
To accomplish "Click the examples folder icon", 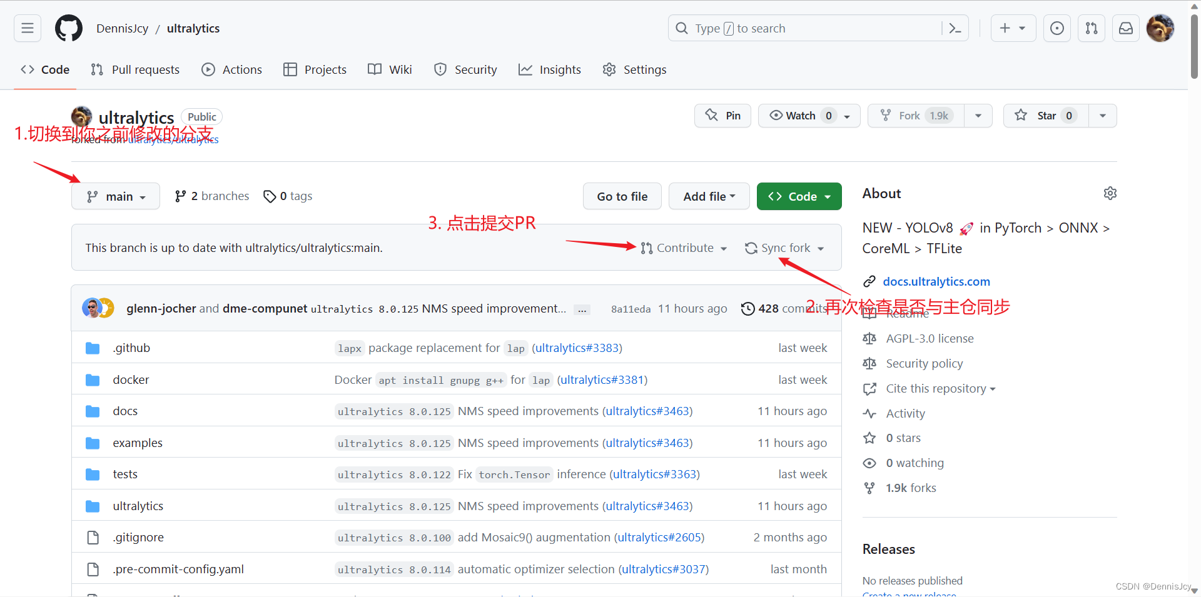I will pos(93,443).
